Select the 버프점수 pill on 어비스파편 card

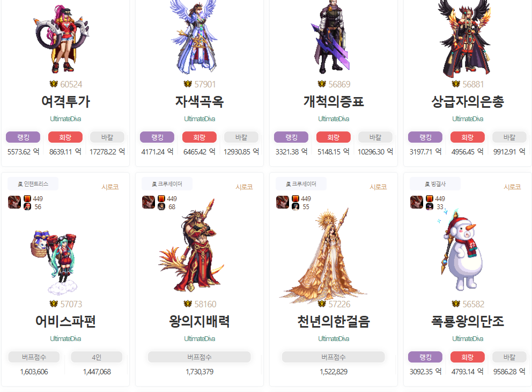pos(34,357)
